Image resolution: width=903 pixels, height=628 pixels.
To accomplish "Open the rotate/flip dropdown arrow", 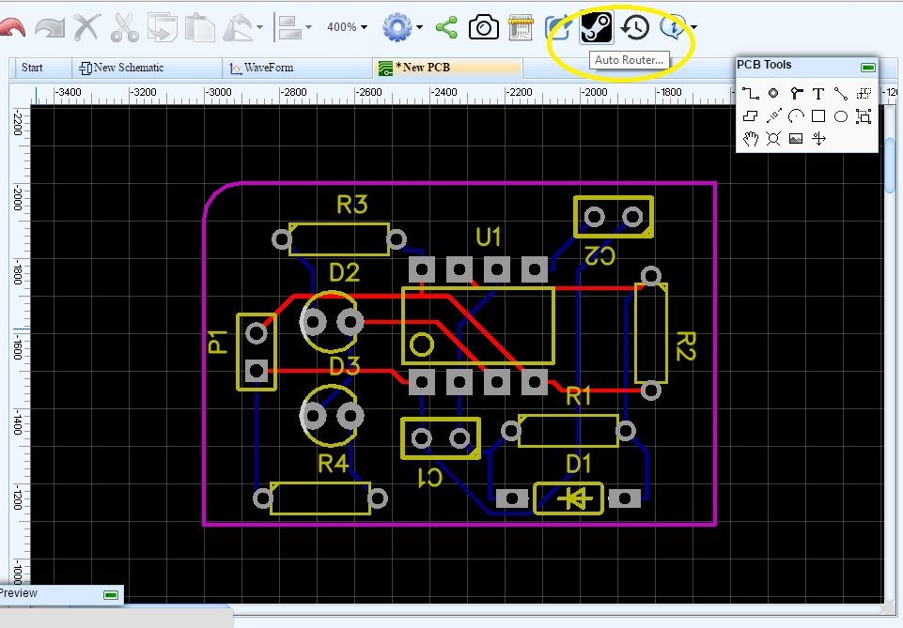I will pyautogui.click(x=259, y=27).
